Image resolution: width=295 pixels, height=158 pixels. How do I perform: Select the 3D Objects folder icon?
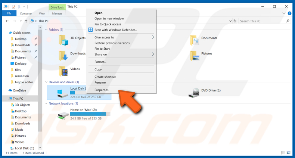pyautogui.click(x=63, y=40)
